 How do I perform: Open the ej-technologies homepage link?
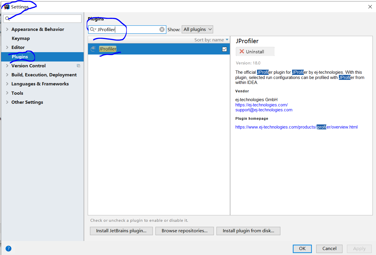click(261, 105)
